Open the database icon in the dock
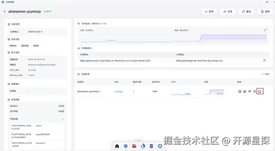 (151, 146)
